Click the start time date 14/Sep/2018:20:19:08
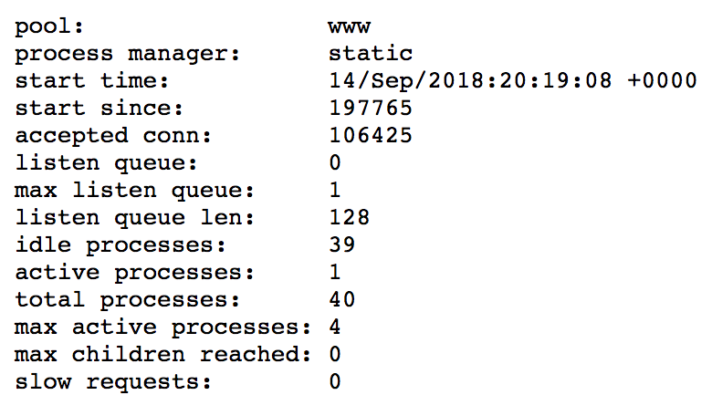 tap(472, 81)
